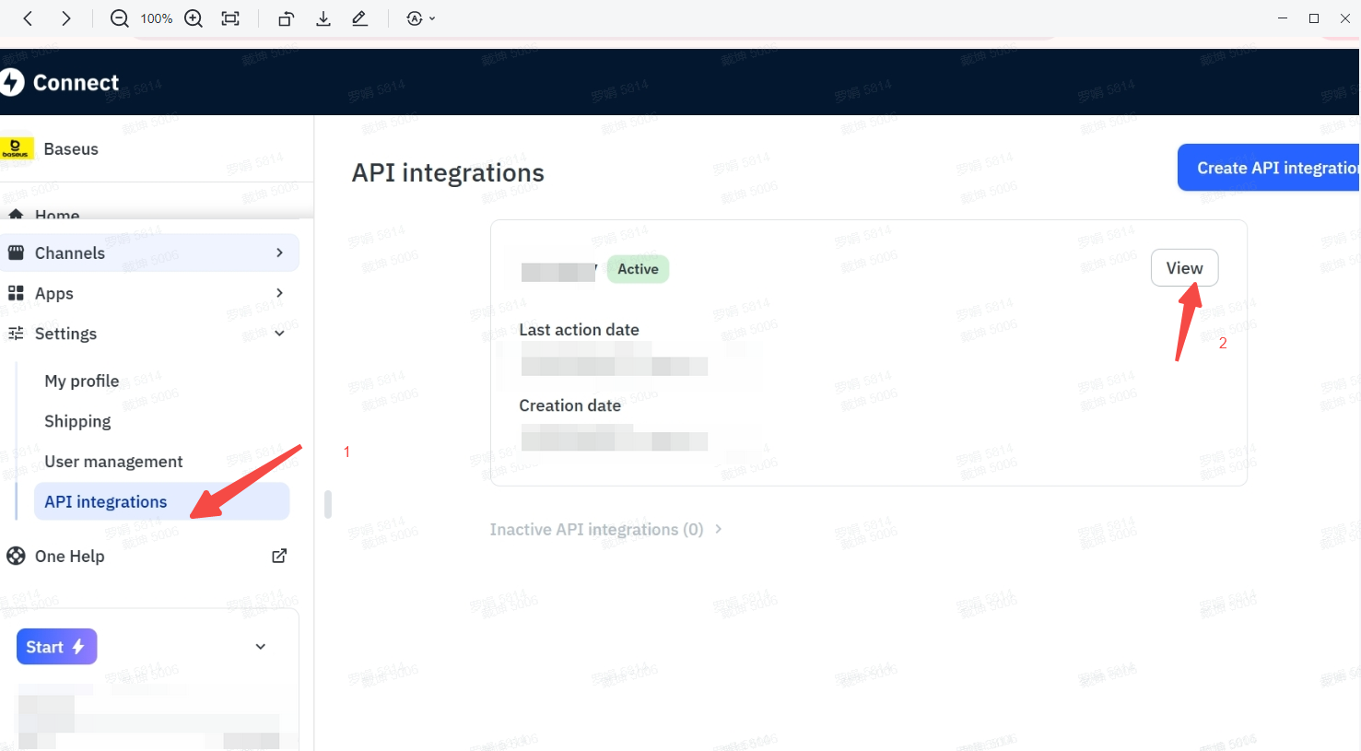Image resolution: width=1361 pixels, height=751 pixels.
Task: Click the fit-to-window icon in toolbar
Action: (x=230, y=18)
